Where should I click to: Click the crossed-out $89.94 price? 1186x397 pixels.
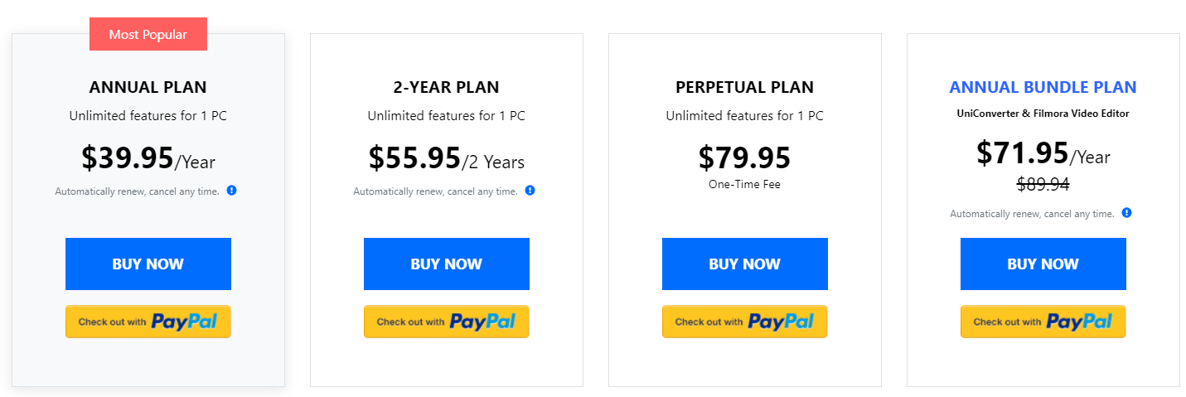(x=1043, y=185)
